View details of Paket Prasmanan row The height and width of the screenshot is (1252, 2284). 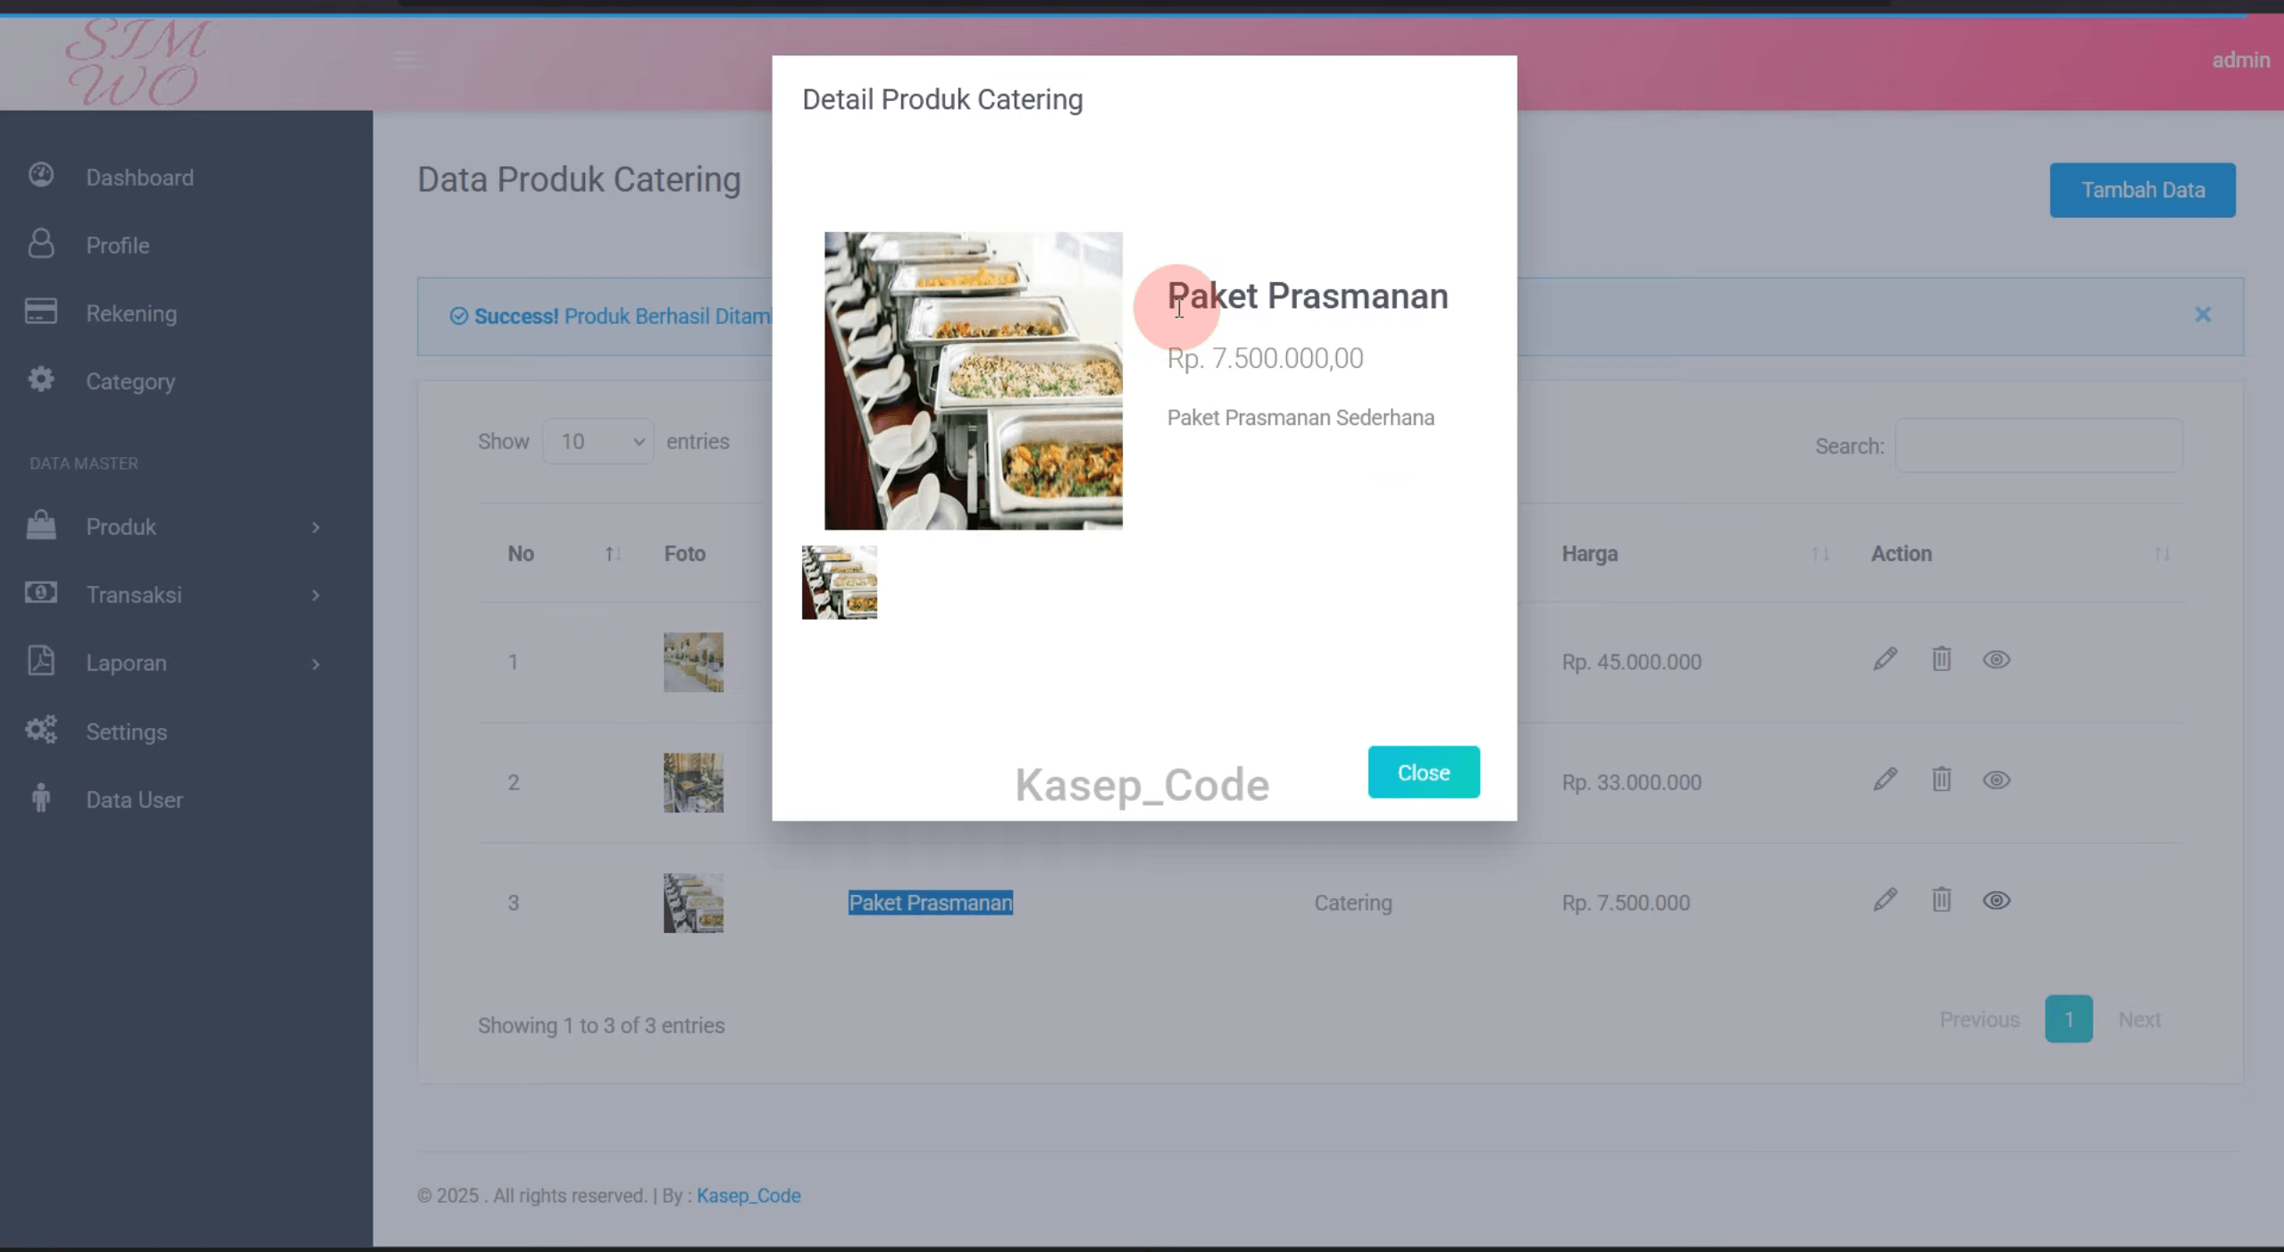coord(1996,901)
